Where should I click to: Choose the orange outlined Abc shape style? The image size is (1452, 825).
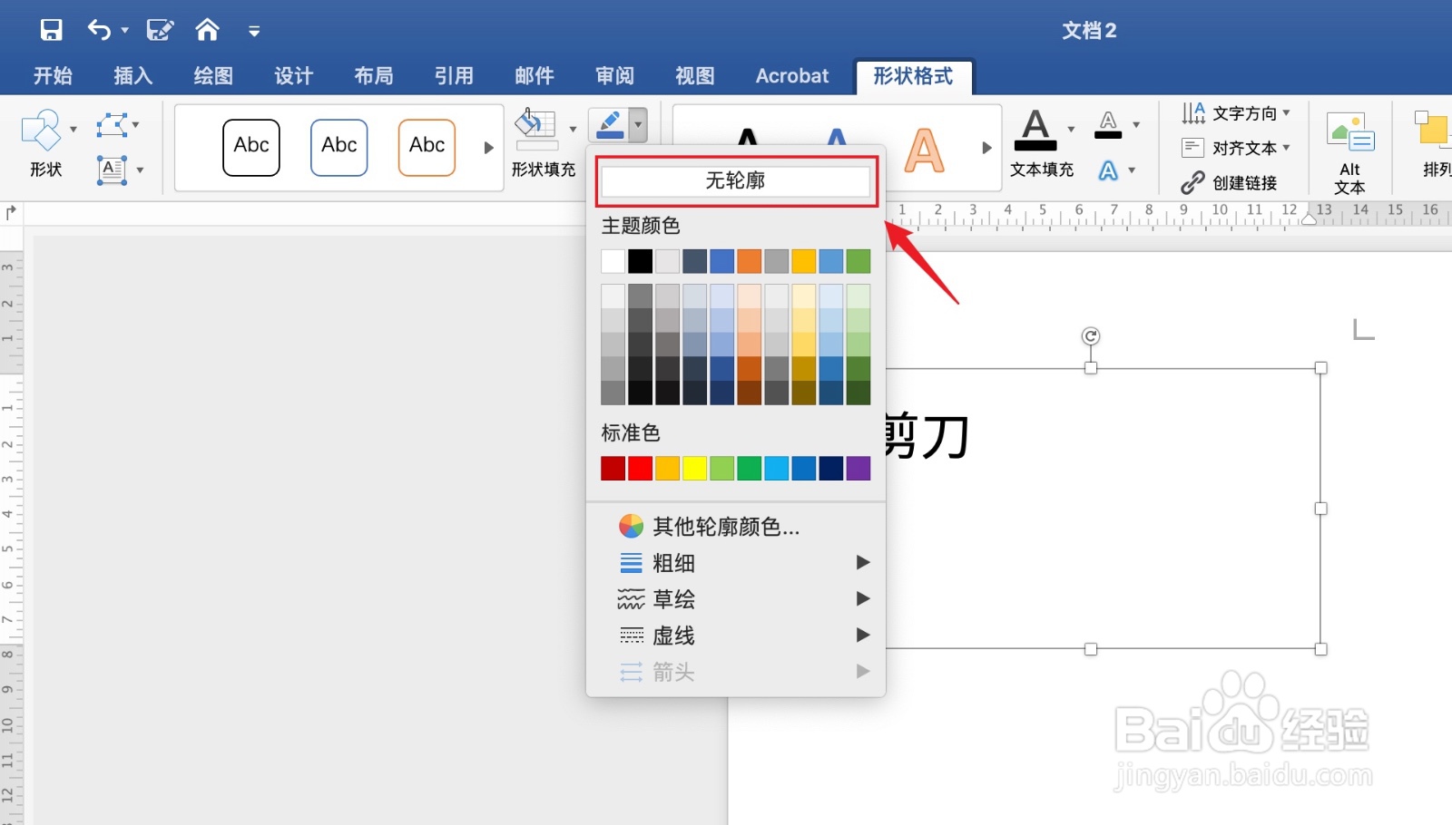point(427,147)
